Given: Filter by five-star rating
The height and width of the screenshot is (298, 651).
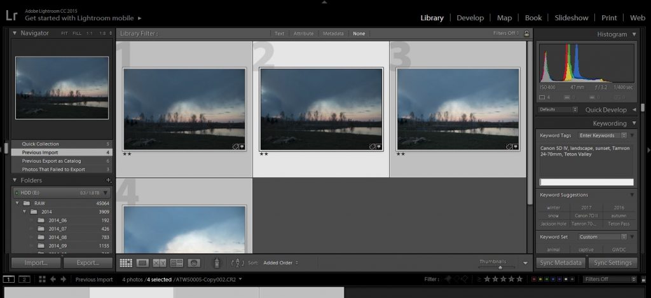Looking at the screenshot, I should click(x=519, y=280).
